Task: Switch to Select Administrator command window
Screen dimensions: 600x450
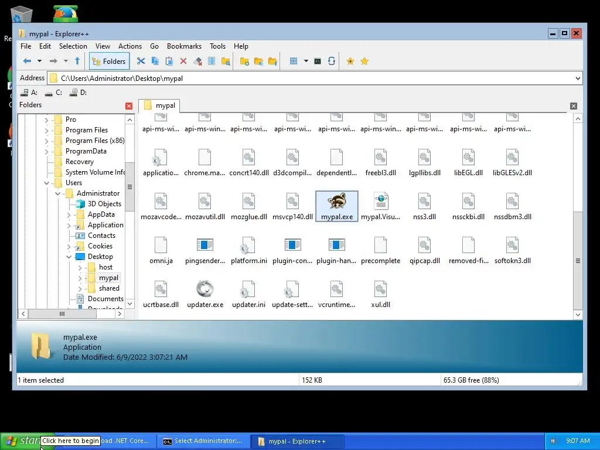Action: pos(203,441)
